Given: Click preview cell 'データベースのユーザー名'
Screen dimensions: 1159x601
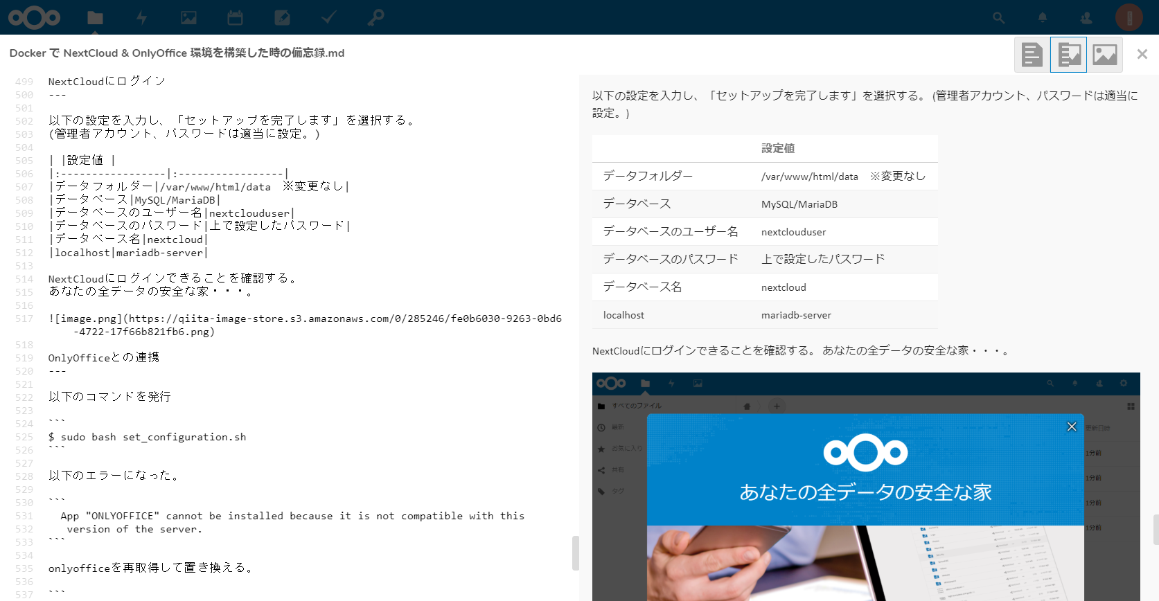Looking at the screenshot, I should pyautogui.click(x=671, y=231).
